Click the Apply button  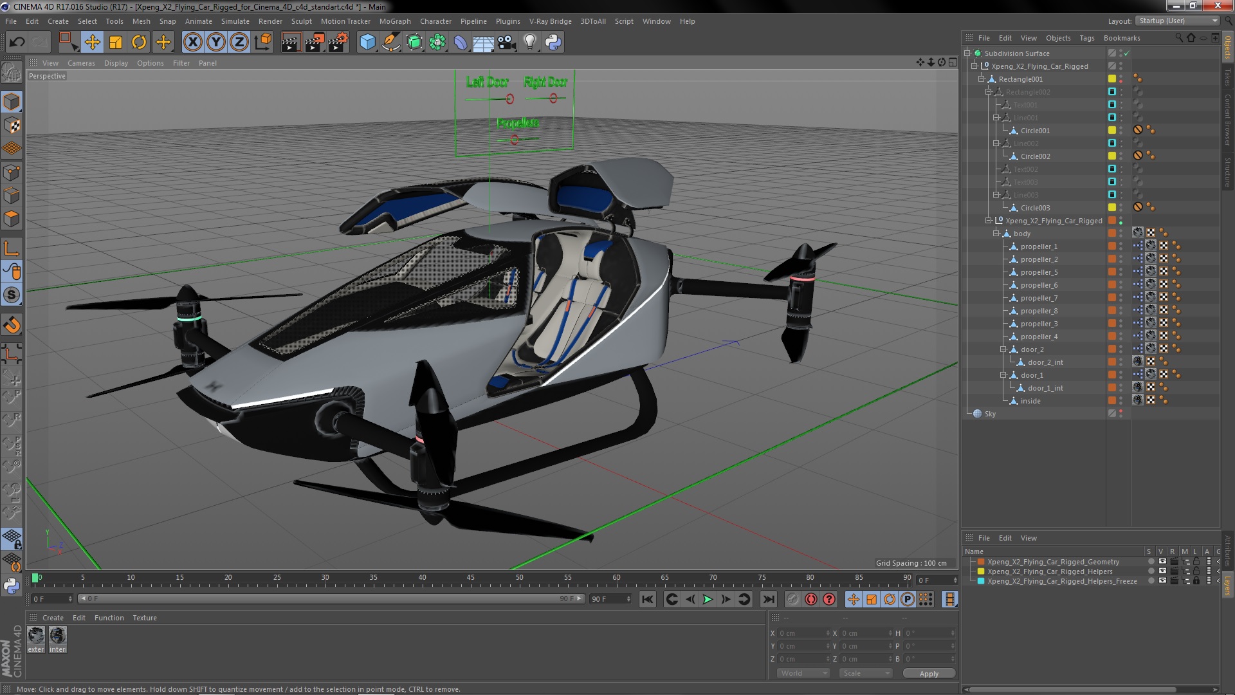click(x=929, y=673)
